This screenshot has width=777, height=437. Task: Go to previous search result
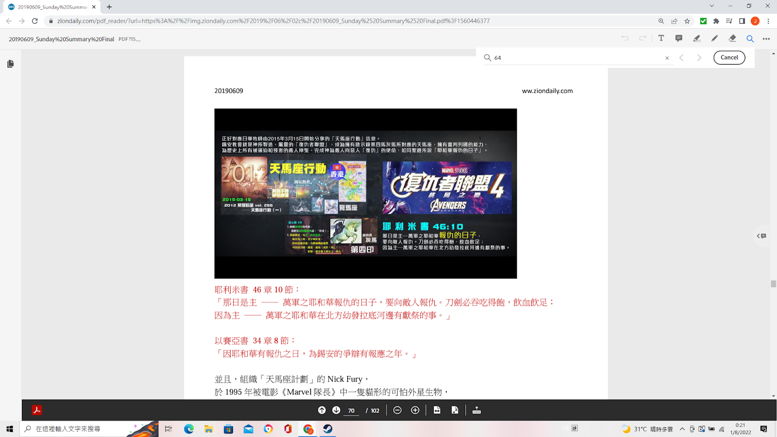tap(681, 57)
